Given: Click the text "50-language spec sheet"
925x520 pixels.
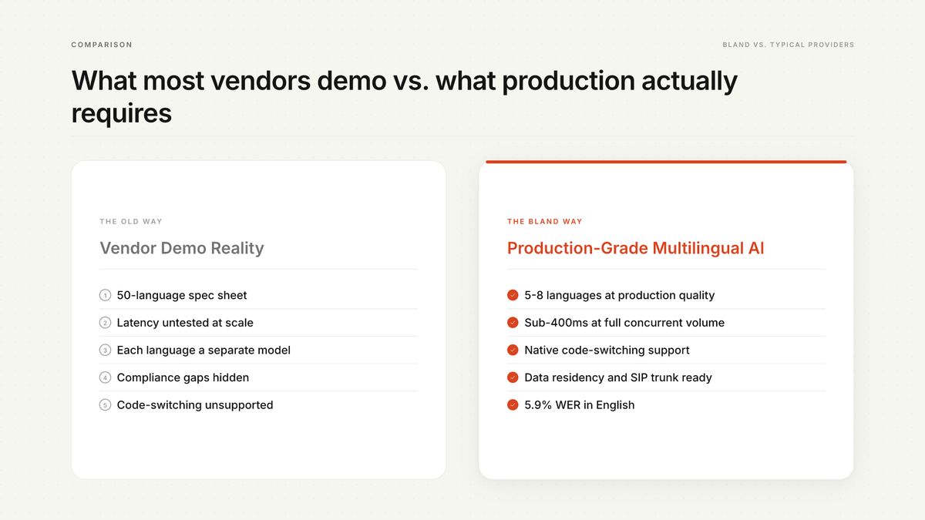Looking at the screenshot, I should tap(182, 295).
